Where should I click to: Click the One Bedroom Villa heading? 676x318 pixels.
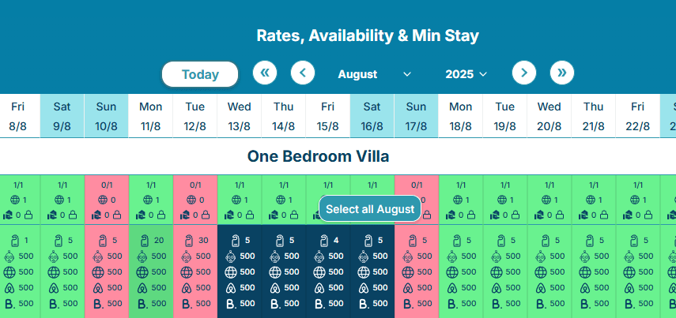pyautogui.click(x=318, y=156)
